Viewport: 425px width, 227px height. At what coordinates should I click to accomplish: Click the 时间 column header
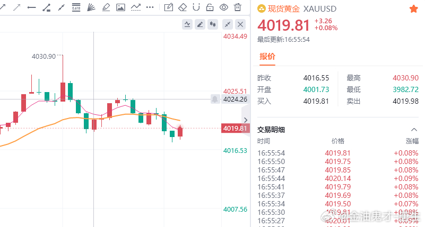click(264, 141)
